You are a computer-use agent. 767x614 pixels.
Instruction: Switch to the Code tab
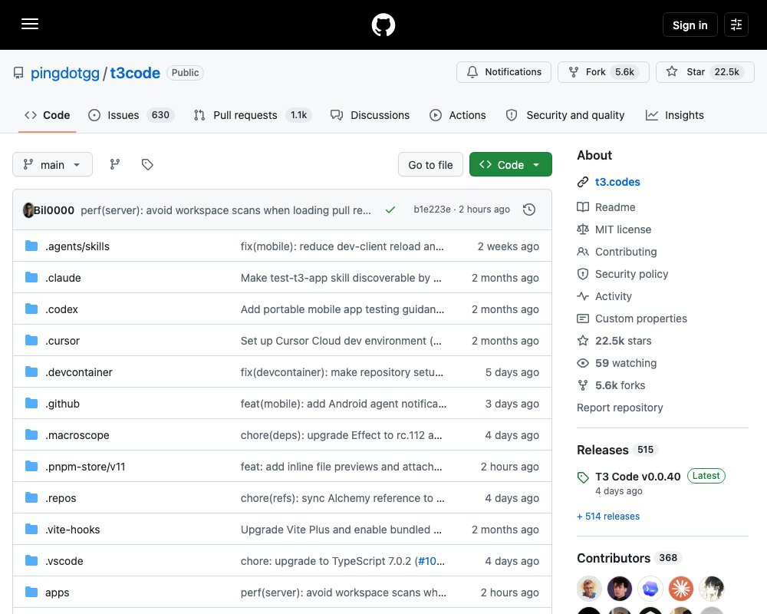48,115
